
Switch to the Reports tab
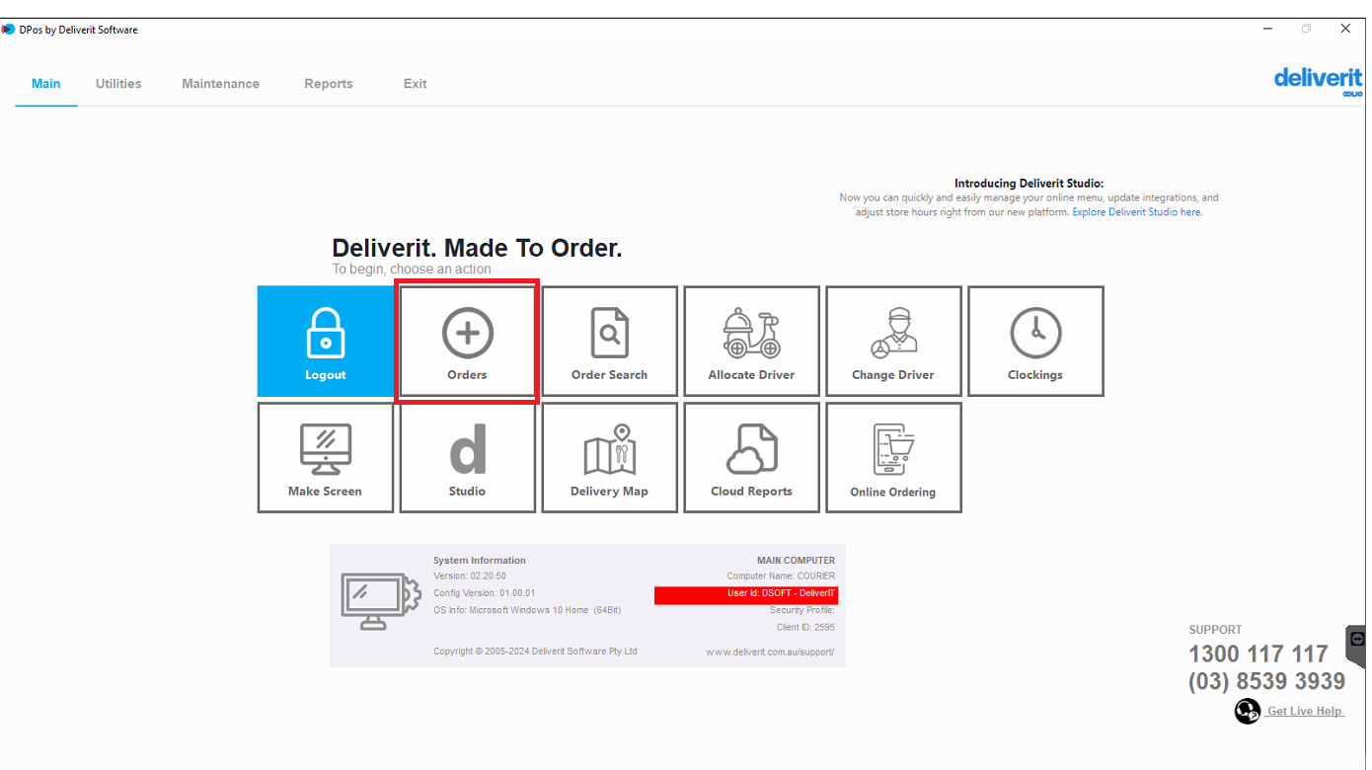329,84
